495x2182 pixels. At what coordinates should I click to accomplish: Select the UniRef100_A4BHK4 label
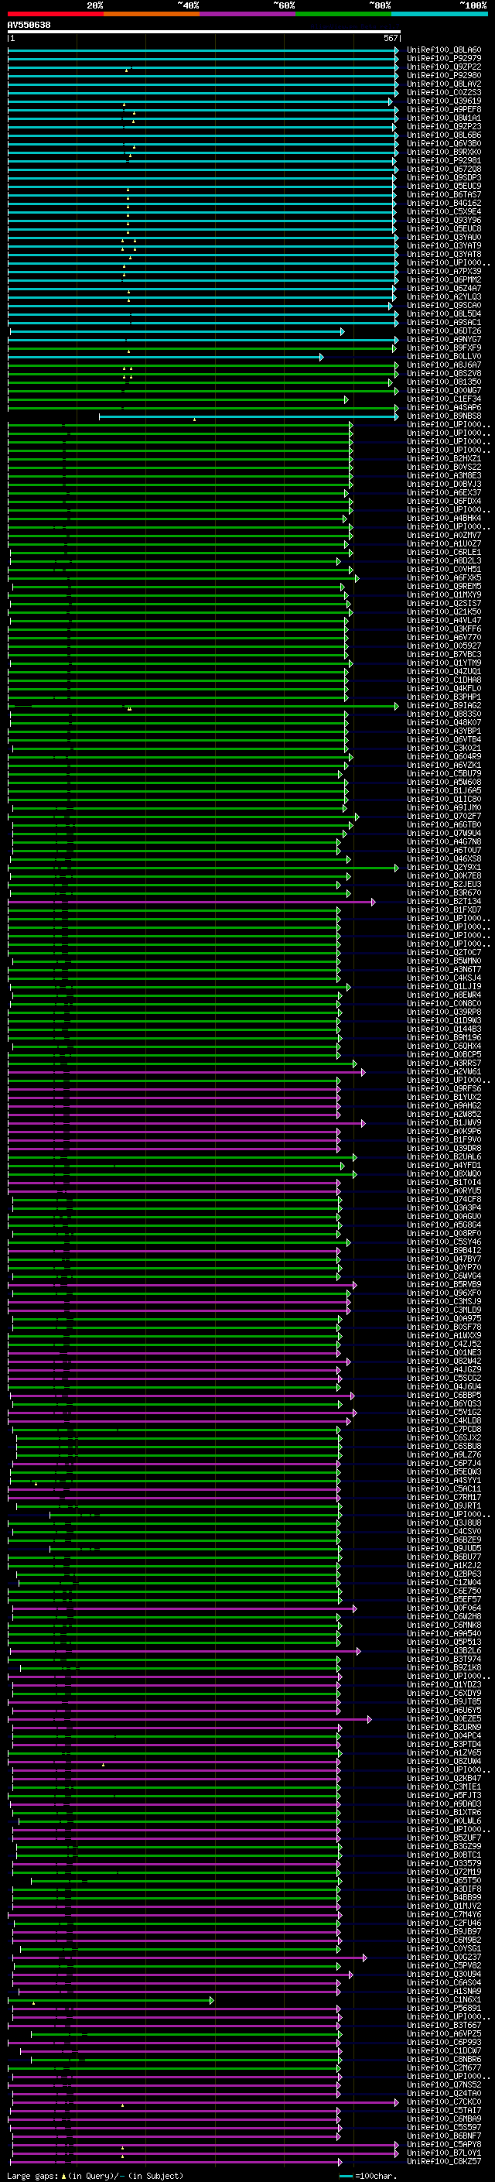click(444, 518)
